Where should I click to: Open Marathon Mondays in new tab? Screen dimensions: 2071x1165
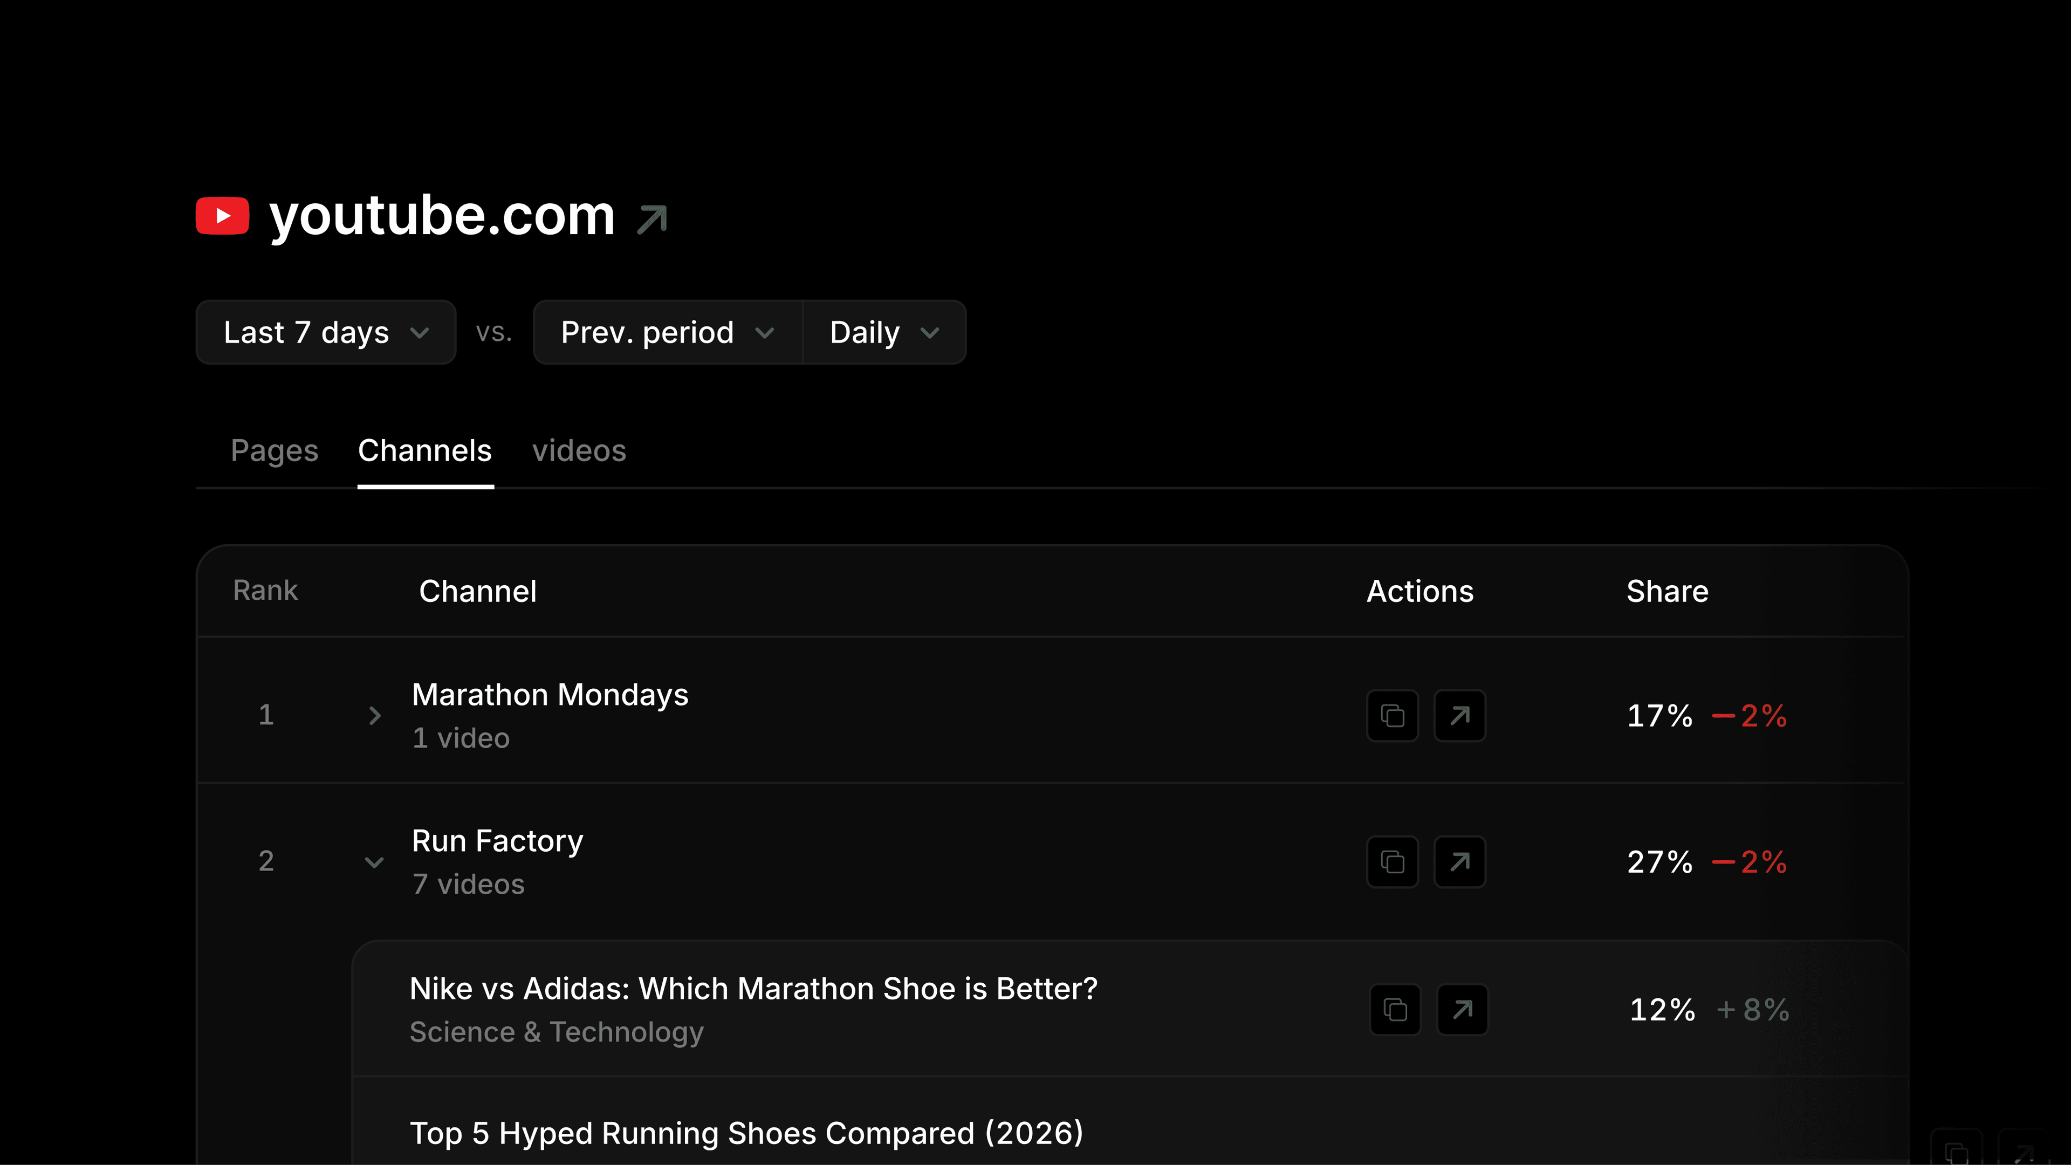click(1460, 716)
